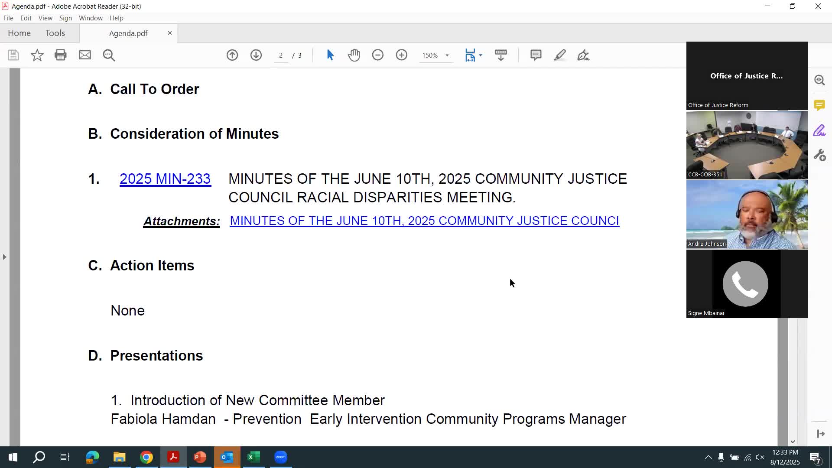Bookmark file with the star icon
This screenshot has width=832, height=468.
37,55
